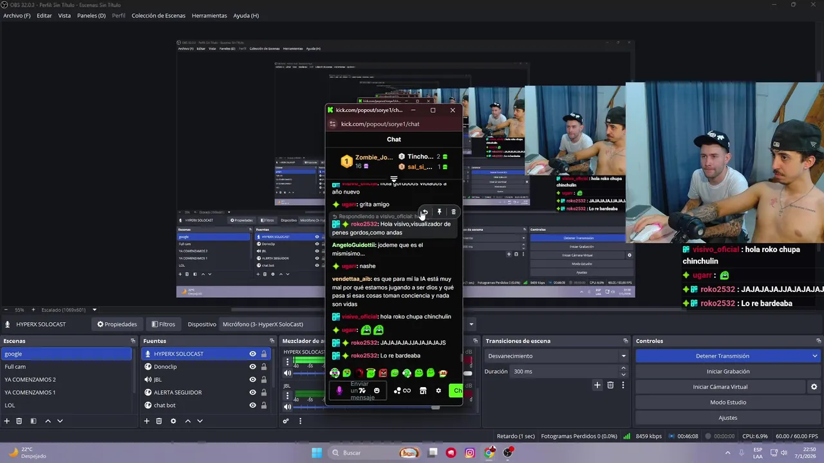Add a new scene with plus icon
This screenshot has width=824, height=463.
point(7,421)
